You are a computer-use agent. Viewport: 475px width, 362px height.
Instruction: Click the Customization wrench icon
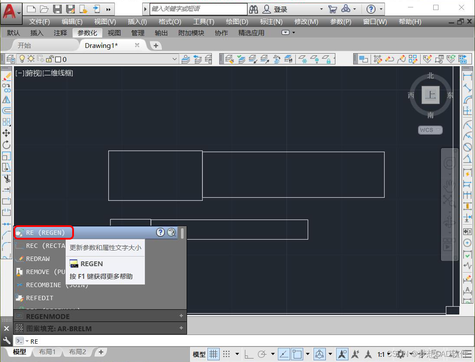click(x=7, y=341)
